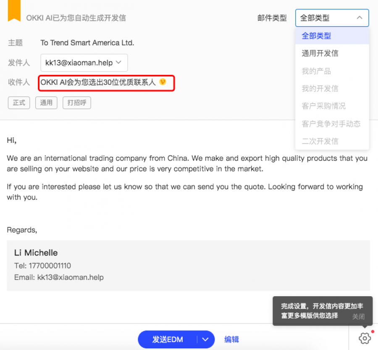This screenshot has height=350, width=378.
Task: Click heading OKKI AI已为您自动生成开发信
Action: [x=76, y=18]
